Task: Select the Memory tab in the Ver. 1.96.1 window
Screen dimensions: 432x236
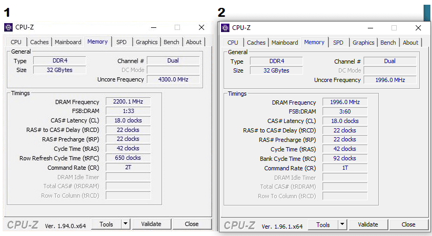Action: 314,42
